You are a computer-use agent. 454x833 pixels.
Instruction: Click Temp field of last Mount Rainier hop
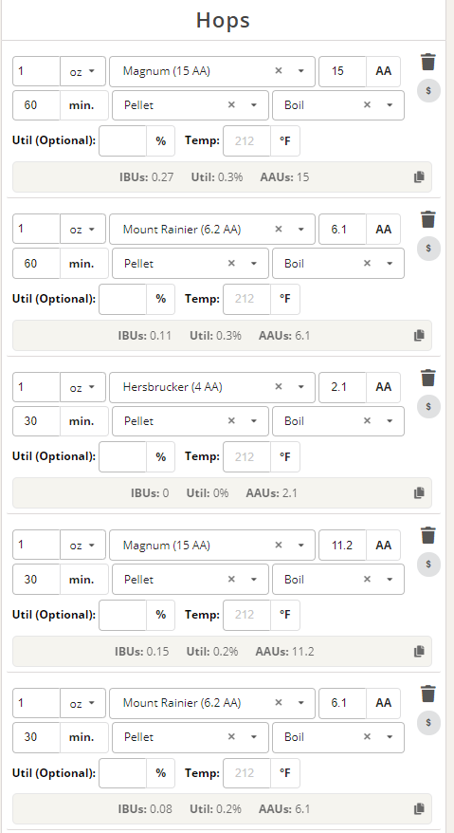tap(247, 773)
